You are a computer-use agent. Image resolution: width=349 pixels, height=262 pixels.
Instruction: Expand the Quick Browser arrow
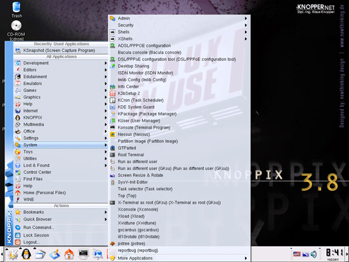106,219
